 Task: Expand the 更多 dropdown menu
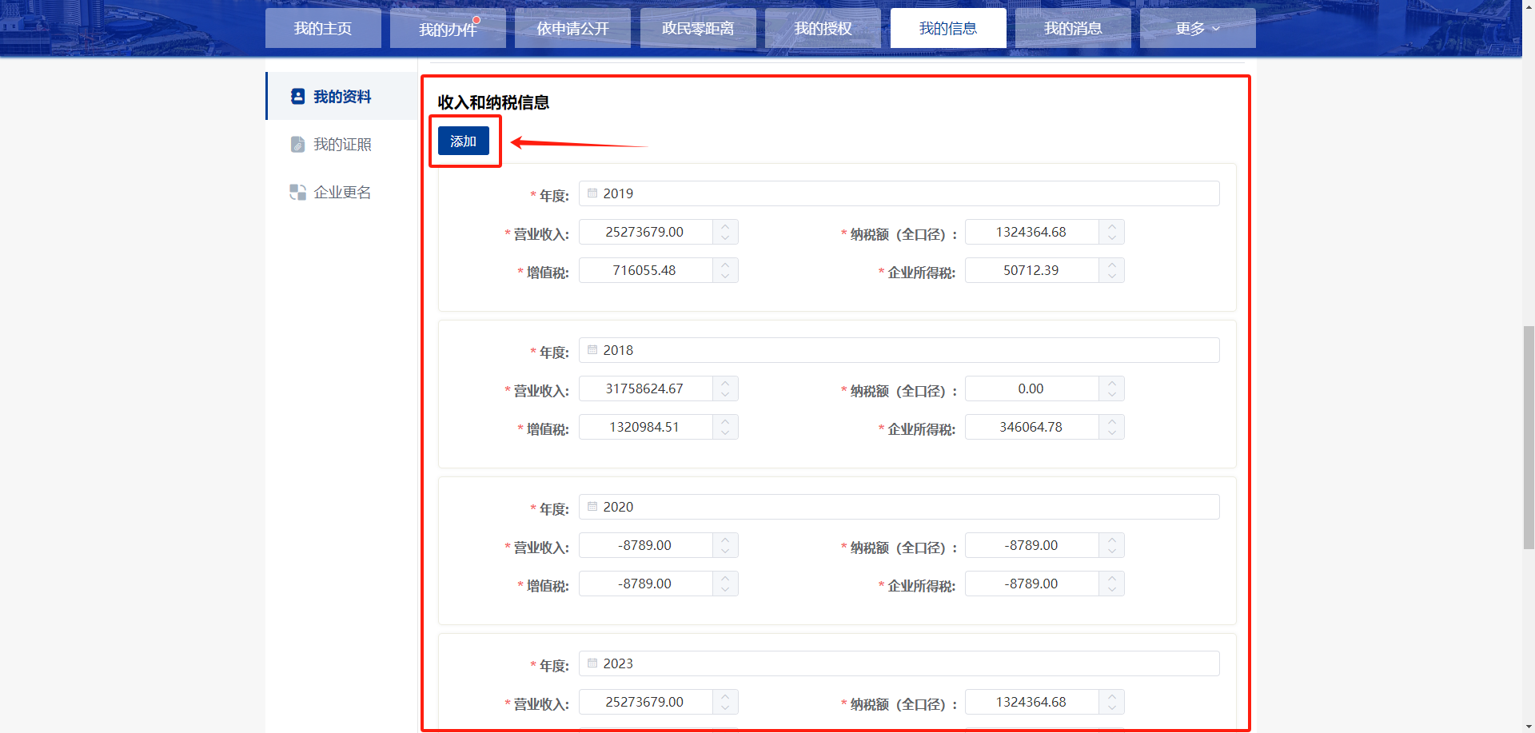(x=1198, y=28)
